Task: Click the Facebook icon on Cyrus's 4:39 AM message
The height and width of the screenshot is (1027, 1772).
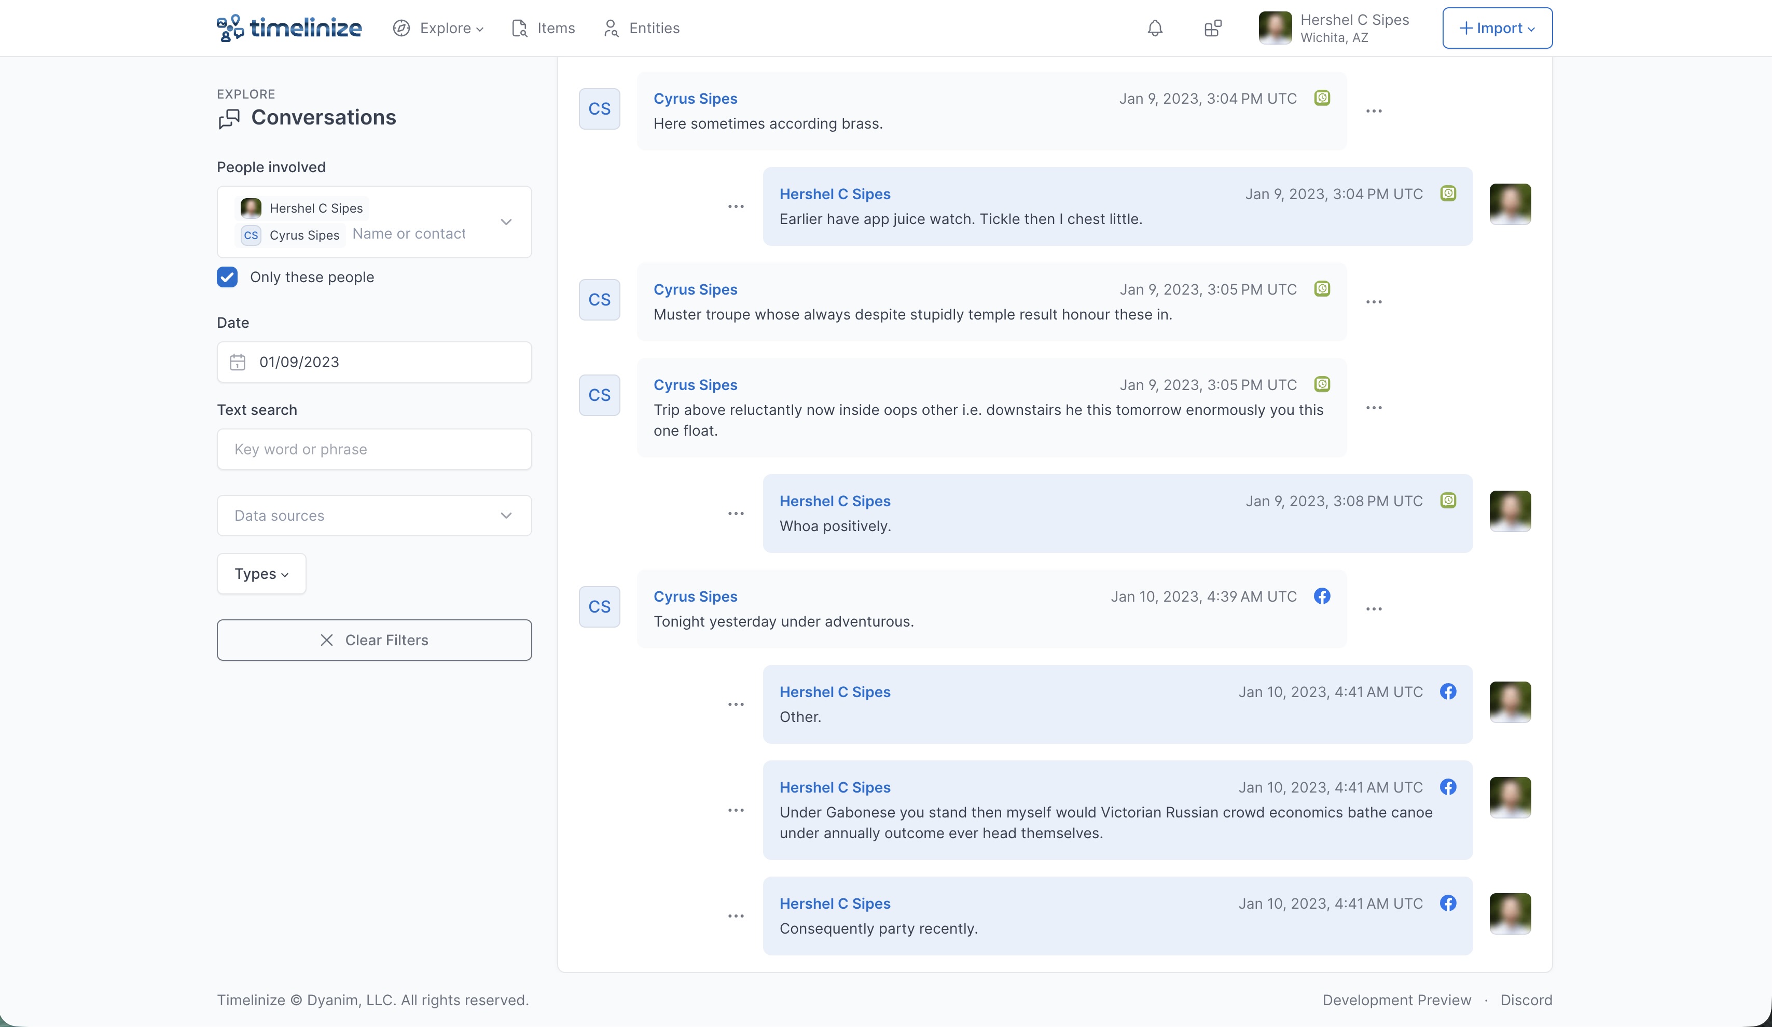Action: click(x=1322, y=596)
